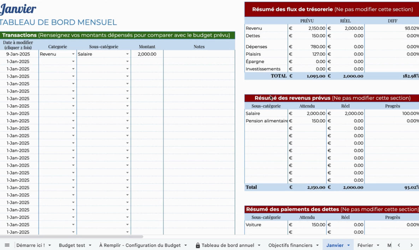This screenshot has height=250, width=419.
Task: Open Budget test tab menu arrow
Action: click(90, 245)
